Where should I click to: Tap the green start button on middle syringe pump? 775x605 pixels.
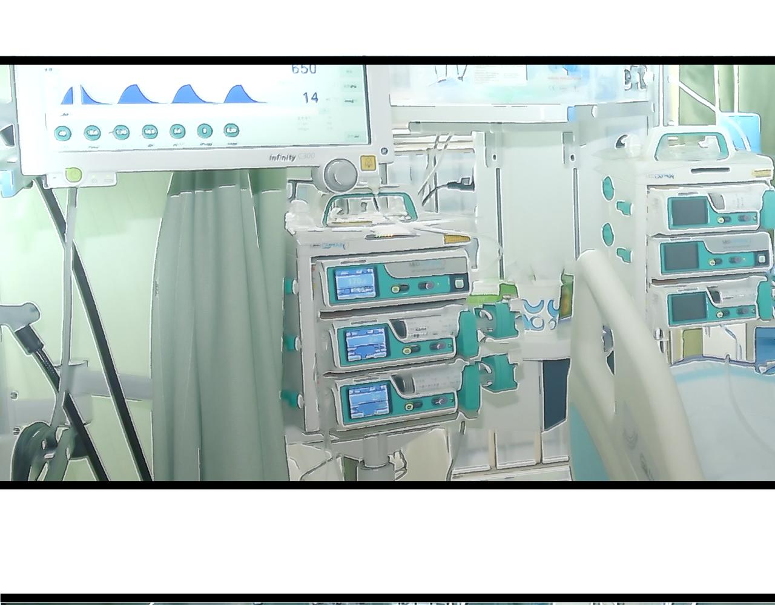(407, 350)
